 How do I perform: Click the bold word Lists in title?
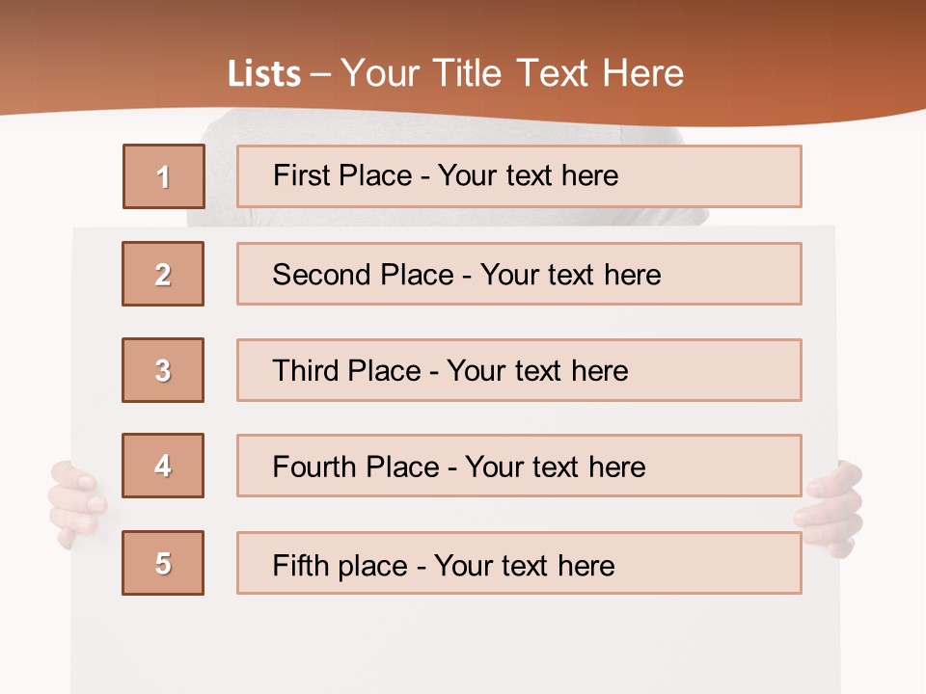click(264, 74)
